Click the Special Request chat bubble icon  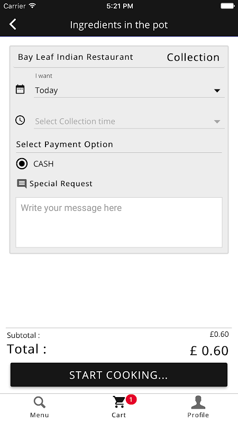click(x=22, y=183)
